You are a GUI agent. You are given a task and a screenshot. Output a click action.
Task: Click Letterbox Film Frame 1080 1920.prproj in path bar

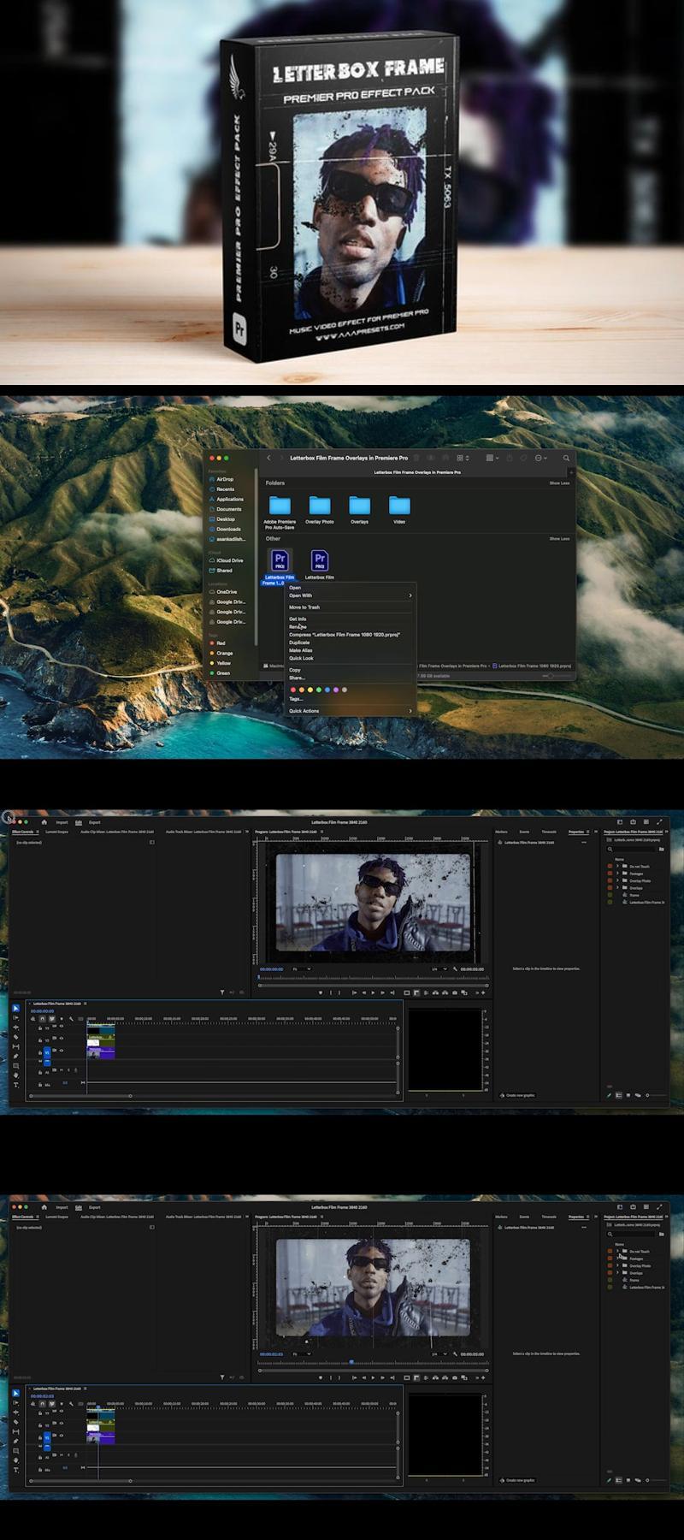[x=532, y=666]
